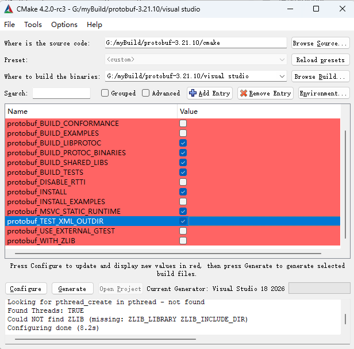Expand the Preset dropdown arrow
The height and width of the screenshot is (349, 354).
282,60
